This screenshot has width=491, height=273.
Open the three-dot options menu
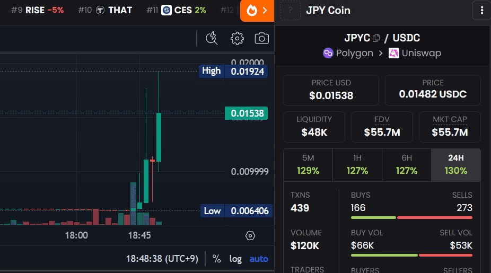(x=481, y=10)
